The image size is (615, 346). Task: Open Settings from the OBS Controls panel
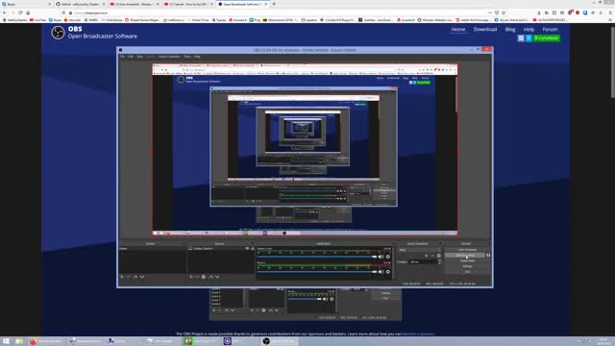pyautogui.click(x=467, y=266)
